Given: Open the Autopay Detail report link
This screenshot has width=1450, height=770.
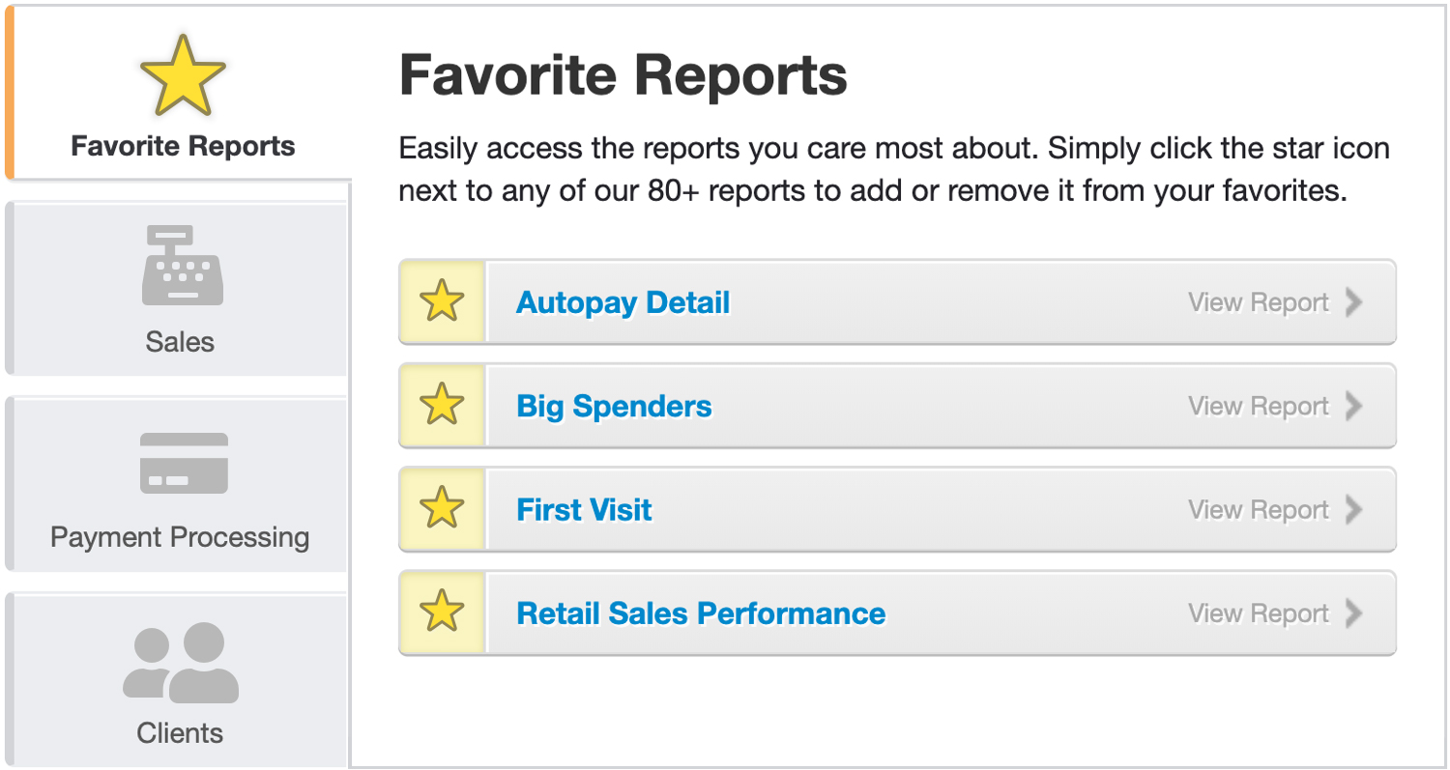Looking at the screenshot, I should click(623, 302).
